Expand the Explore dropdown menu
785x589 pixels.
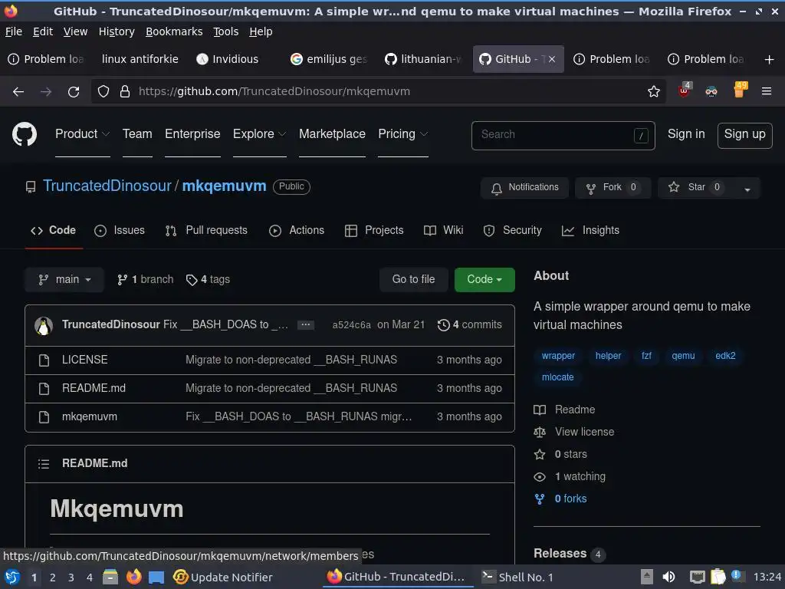tap(259, 134)
